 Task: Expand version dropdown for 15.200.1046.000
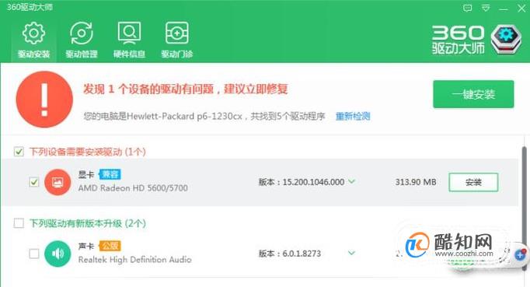(x=351, y=182)
